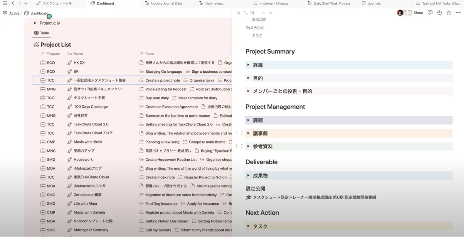Image resolution: width=464 pixels, height=237 pixels.
Task: Open the comments icon beside Share
Action: (x=430, y=13)
